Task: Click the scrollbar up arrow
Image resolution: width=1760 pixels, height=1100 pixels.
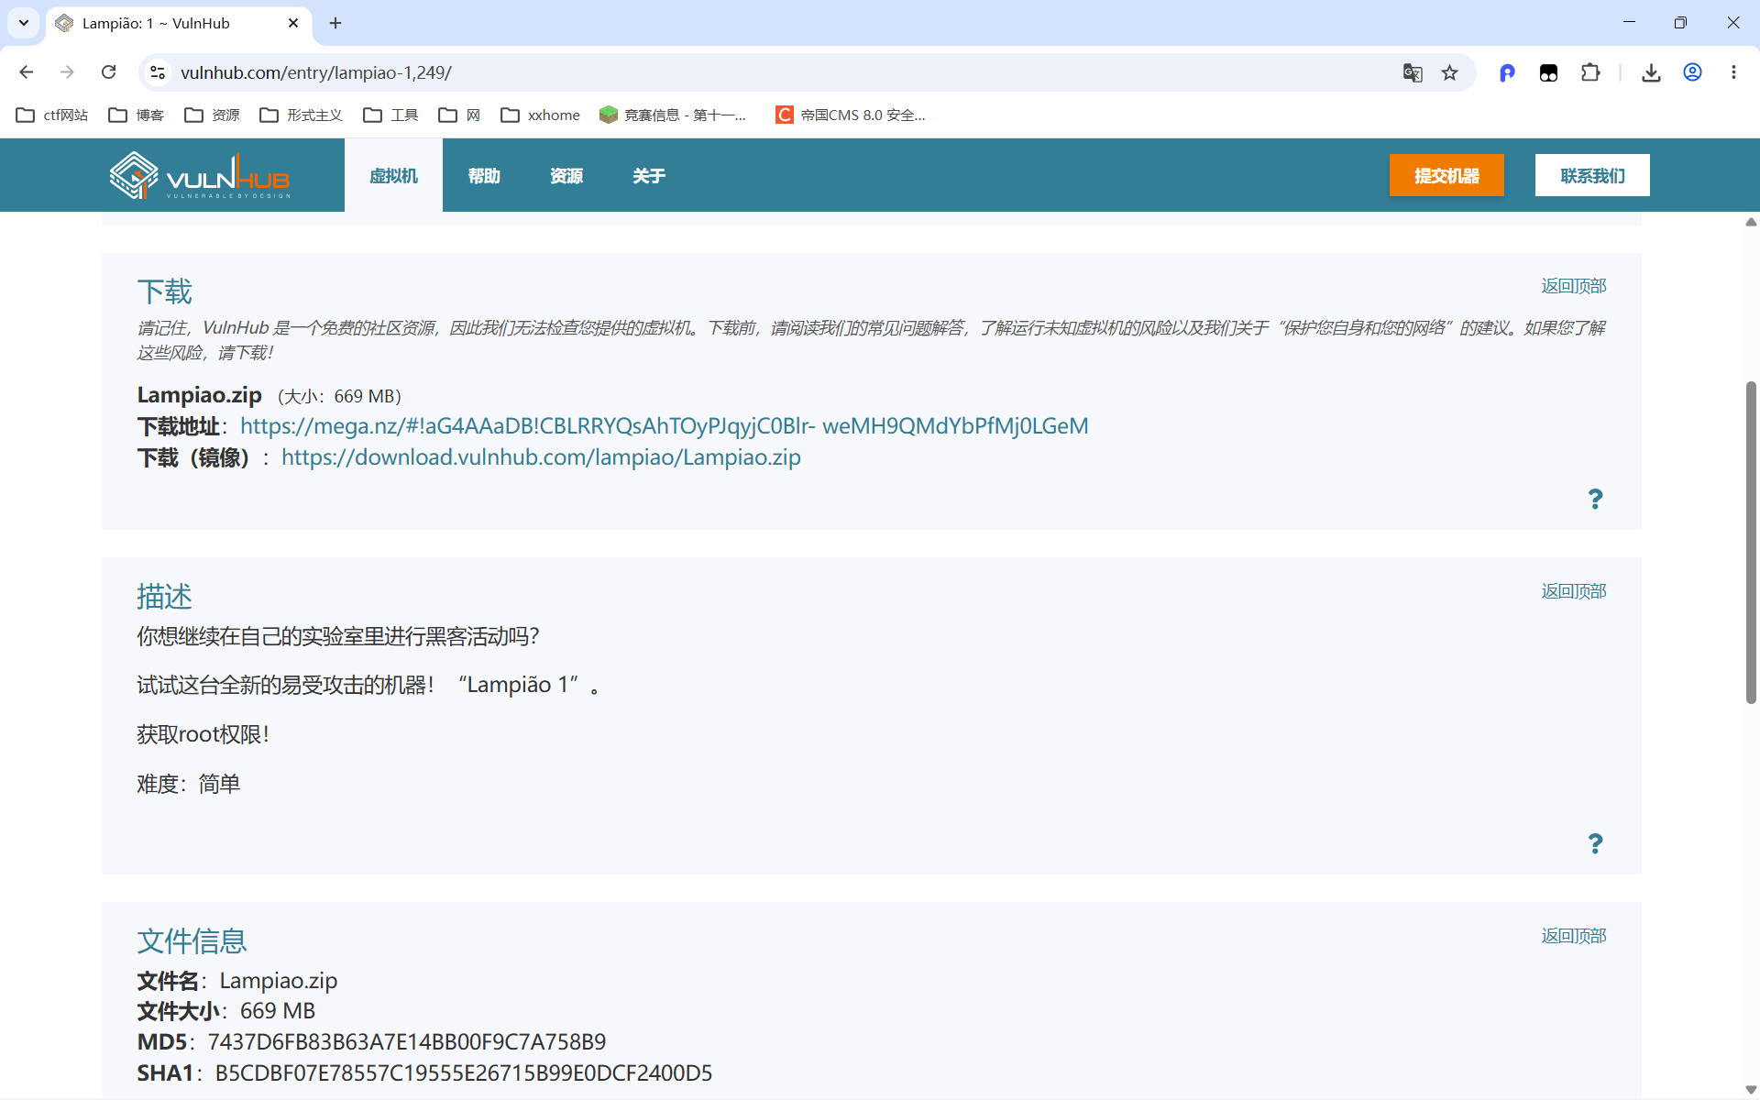Action: (1751, 222)
